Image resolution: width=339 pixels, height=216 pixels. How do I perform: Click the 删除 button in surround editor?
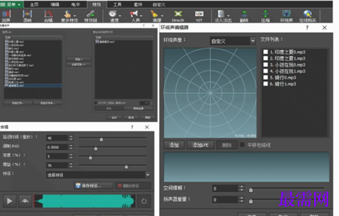pos(227,145)
